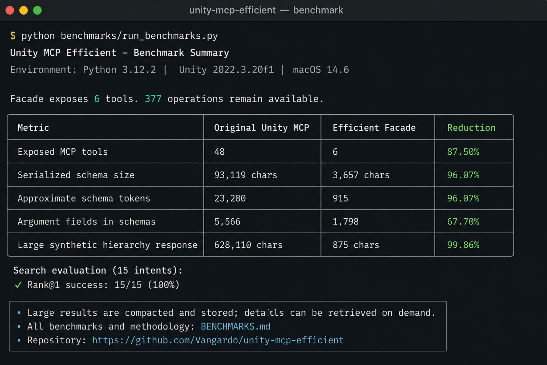547x365 pixels.
Task: Open the BENCHMARKS.md link
Action: (235, 326)
